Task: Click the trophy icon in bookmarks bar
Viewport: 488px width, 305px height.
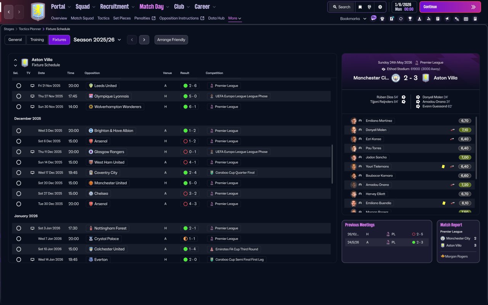Action: pyautogui.click(x=410, y=19)
